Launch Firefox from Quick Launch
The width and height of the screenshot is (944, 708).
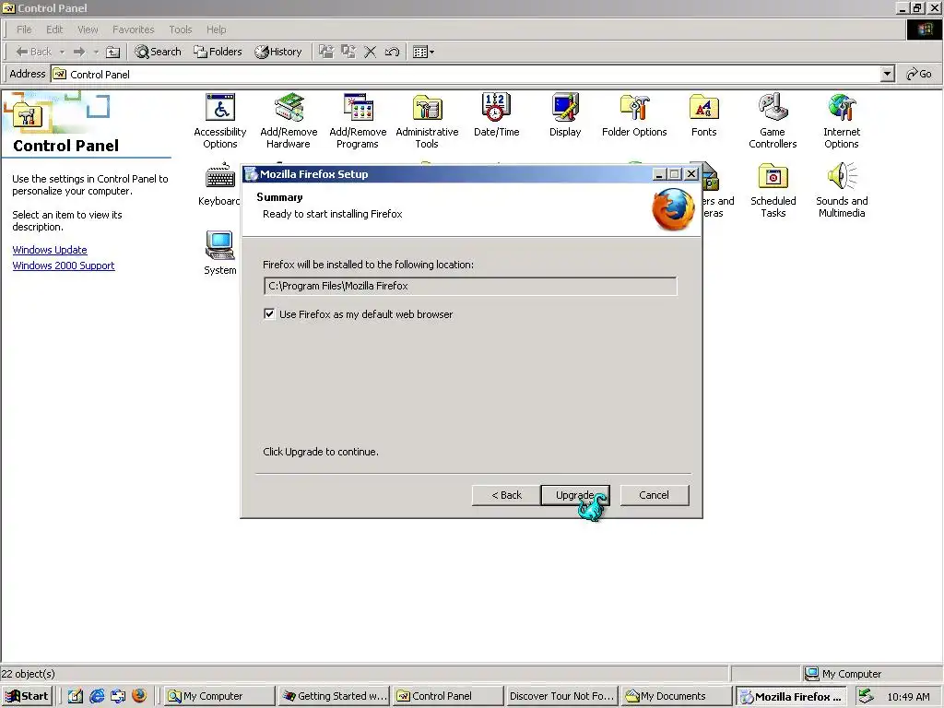[x=139, y=696]
